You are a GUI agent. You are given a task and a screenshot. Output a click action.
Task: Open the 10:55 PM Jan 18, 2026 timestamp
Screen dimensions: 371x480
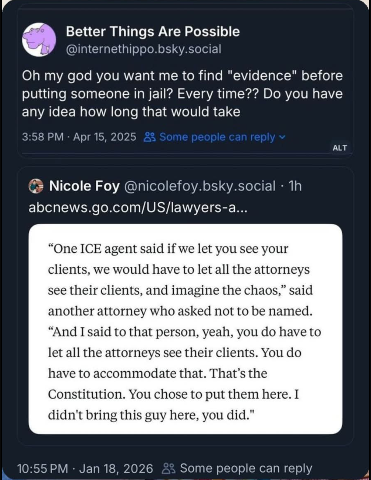(85, 469)
